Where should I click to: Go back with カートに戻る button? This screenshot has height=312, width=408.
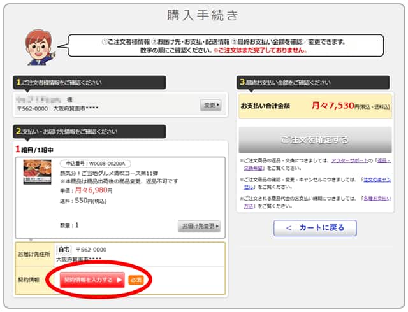[x=315, y=228]
